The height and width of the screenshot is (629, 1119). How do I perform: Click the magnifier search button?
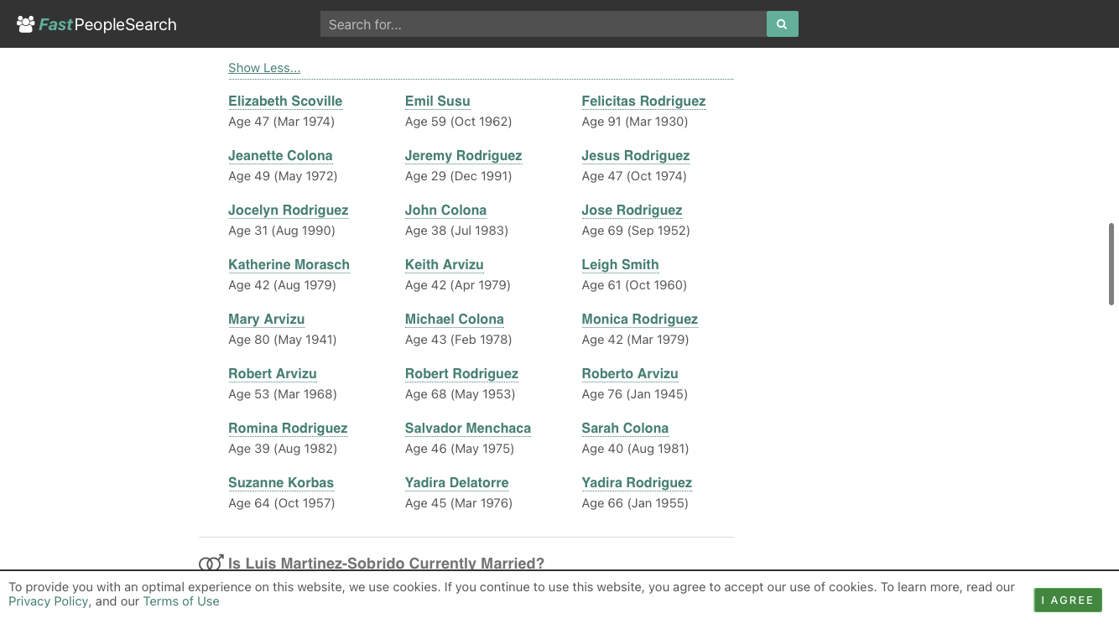[x=782, y=24]
